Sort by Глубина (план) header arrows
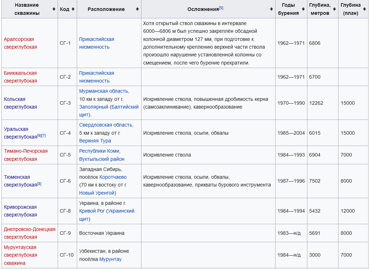 364,9
